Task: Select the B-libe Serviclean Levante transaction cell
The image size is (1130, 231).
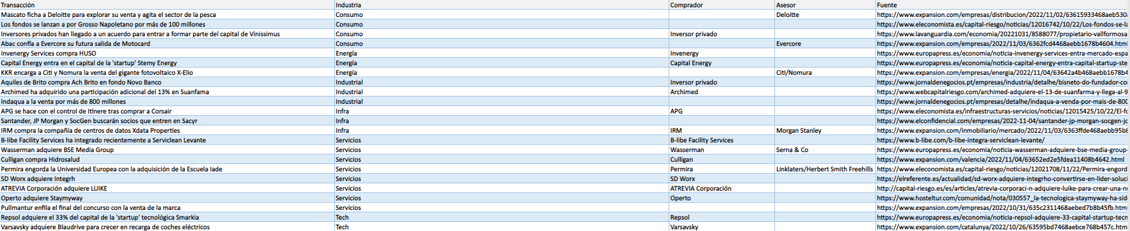Action: 167,140
